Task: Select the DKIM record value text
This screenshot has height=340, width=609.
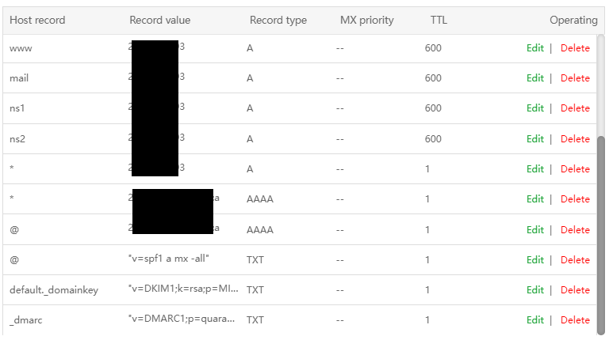Action: click(x=182, y=290)
